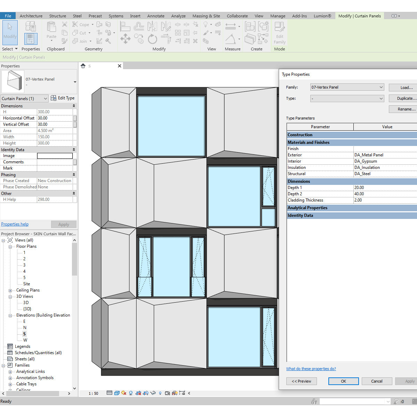Screen dimensions: 417x417
Task: Switch to the Architecture ribbon tab
Action: [x=31, y=16]
